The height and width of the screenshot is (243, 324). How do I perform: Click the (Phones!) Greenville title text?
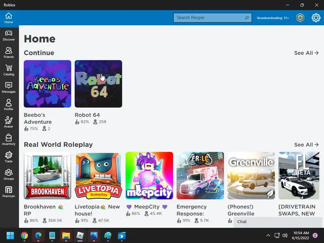[241, 210]
